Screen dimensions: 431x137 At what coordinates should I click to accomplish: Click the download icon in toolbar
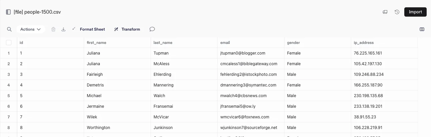[x=63, y=29]
